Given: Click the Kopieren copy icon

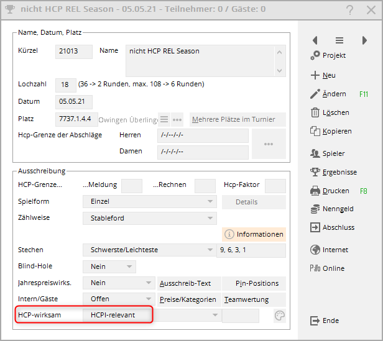Looking at the screenshot, I should [315, 132].
